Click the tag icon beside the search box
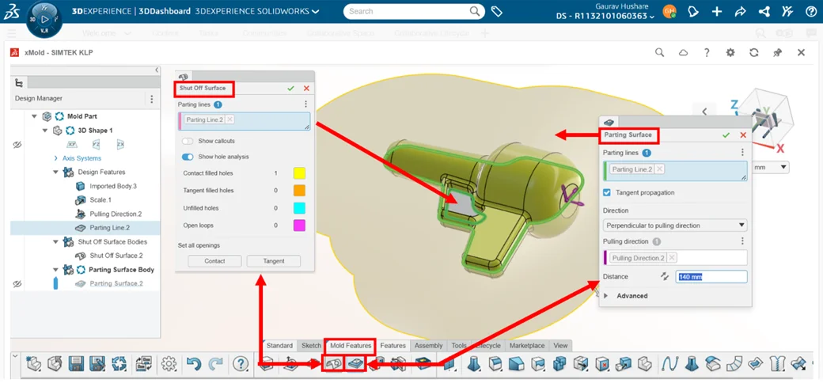 click(x=496, y=11)
